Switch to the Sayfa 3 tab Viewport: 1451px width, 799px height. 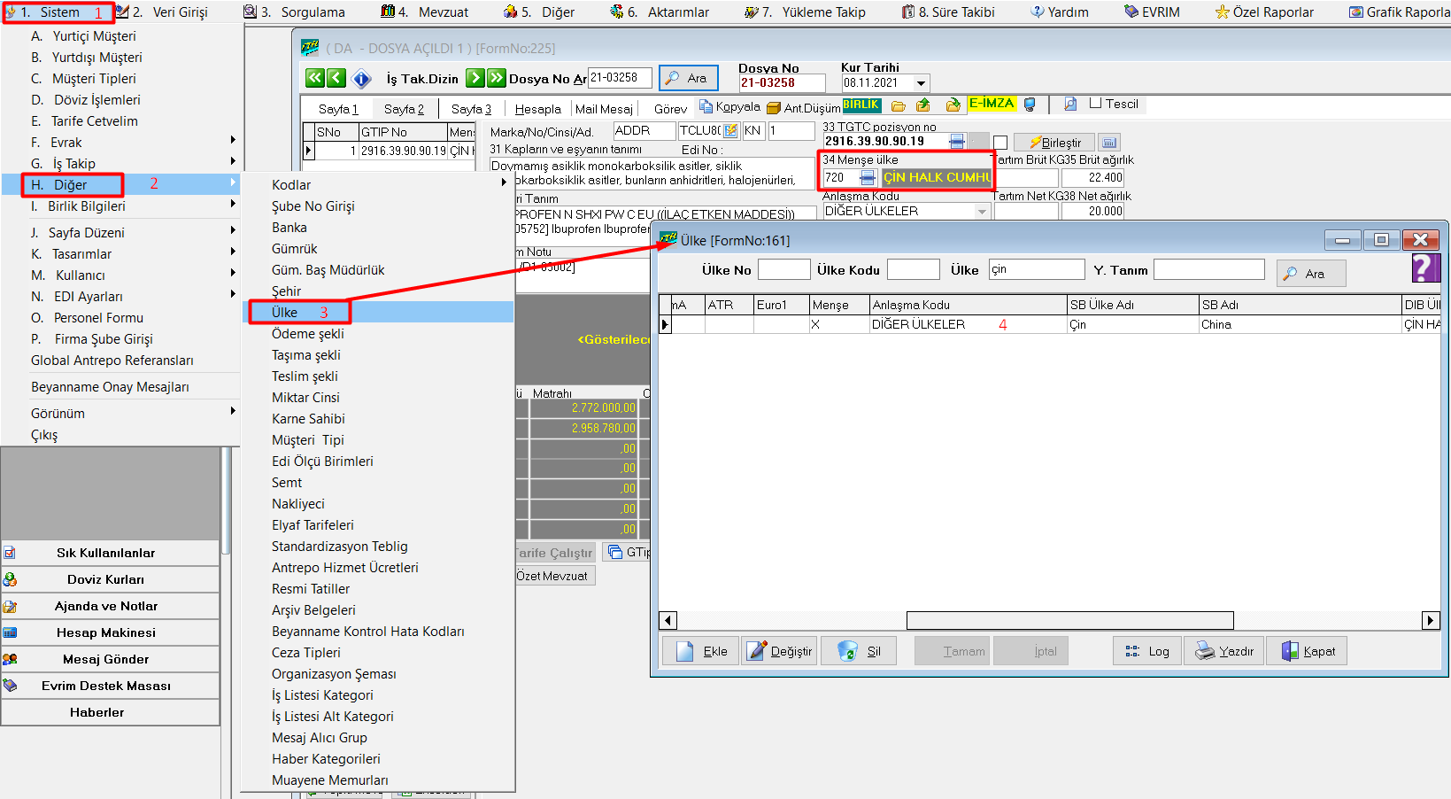[x=471, y=109]
